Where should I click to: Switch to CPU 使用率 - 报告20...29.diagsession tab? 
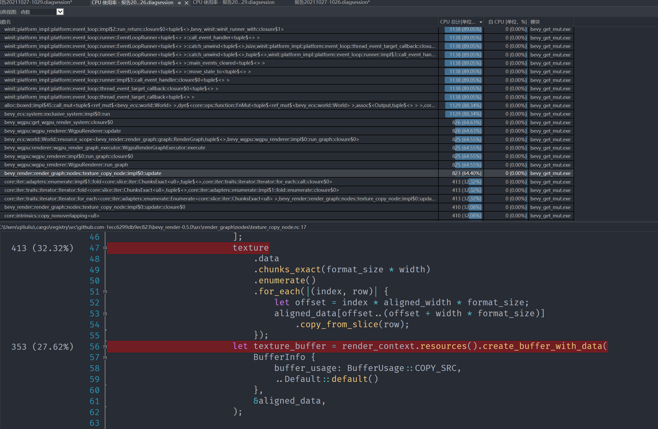(x=233, y=3)
